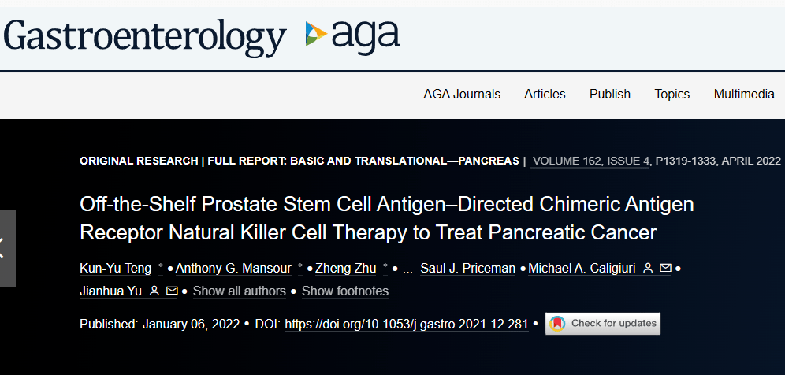785x382 pixels.
Task: Expand the hidden authors ellipsis
Action: click(407, 269)
